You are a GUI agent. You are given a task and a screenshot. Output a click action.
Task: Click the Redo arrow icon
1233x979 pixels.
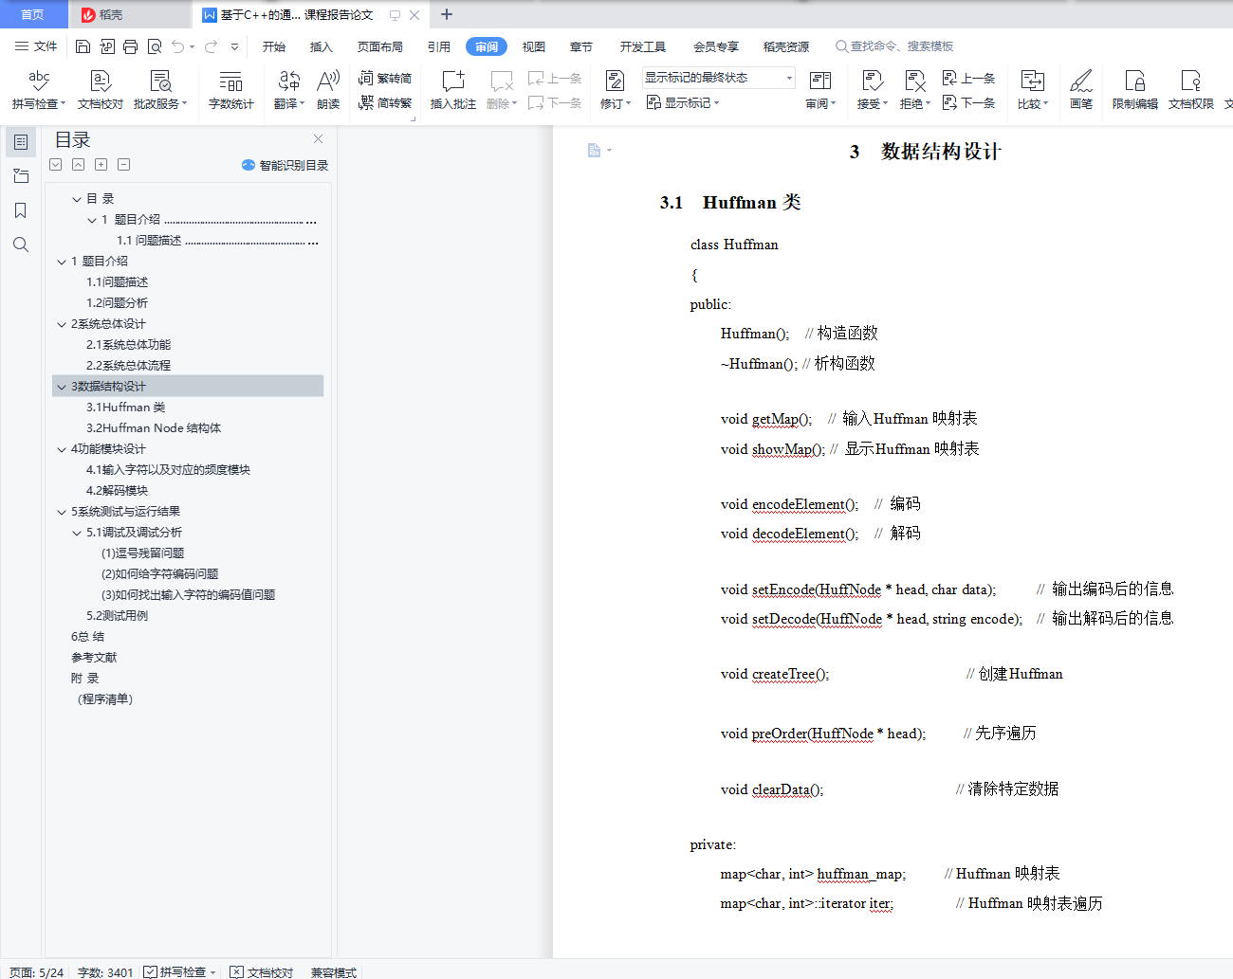tap(211, 46)
